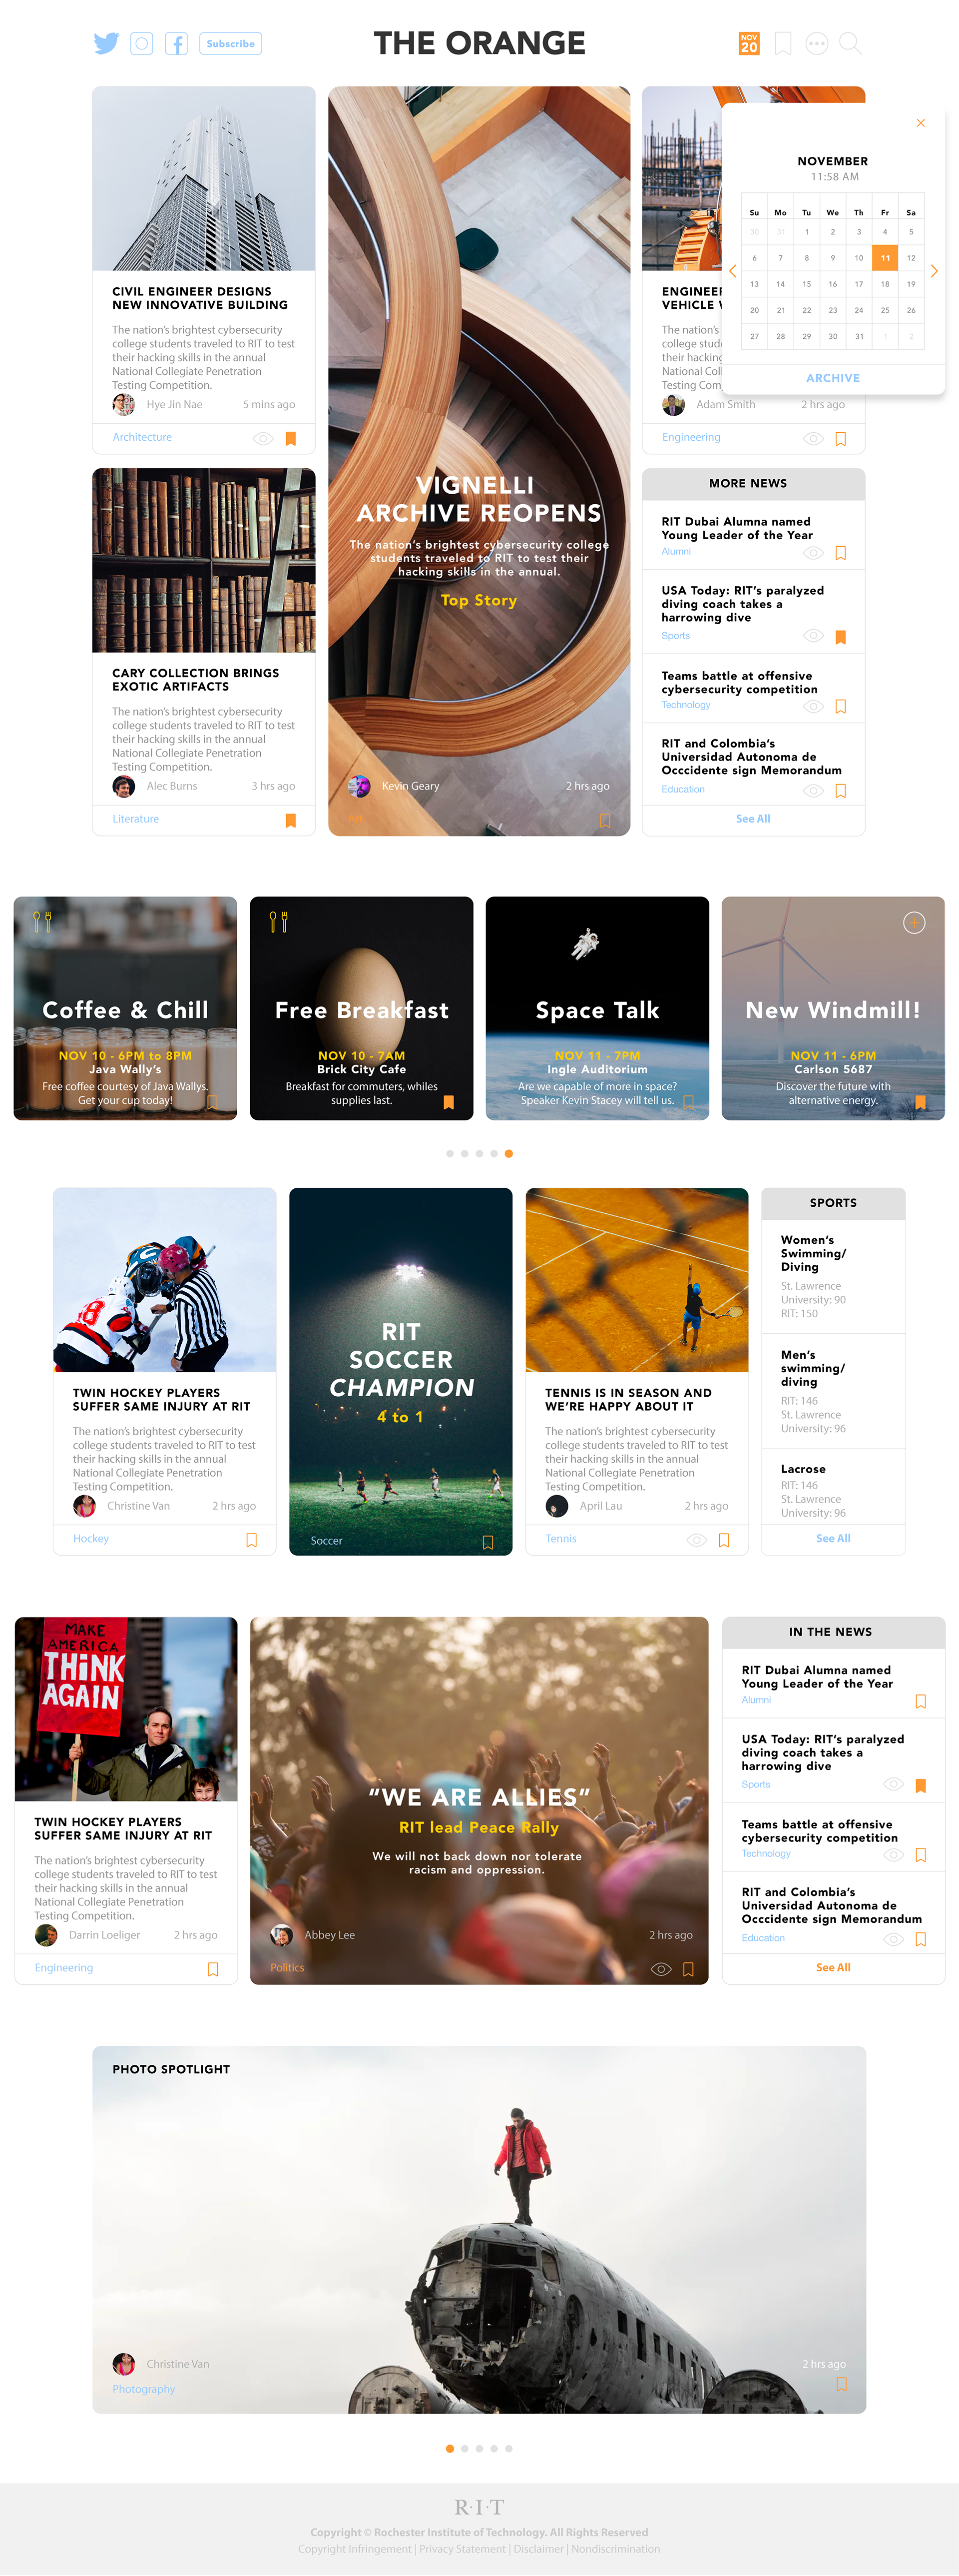Open the Facebook icon in header
The width and height of the screenshot is (959, 2576).
tap(176, 44)
